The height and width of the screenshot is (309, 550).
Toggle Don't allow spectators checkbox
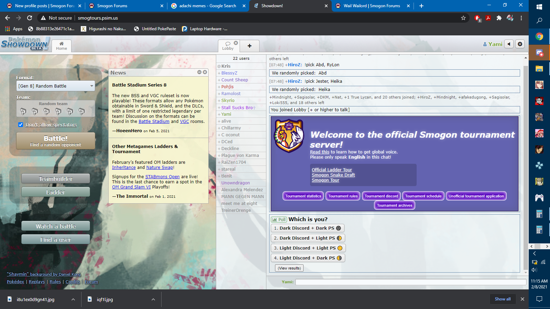tap(21, 125)
